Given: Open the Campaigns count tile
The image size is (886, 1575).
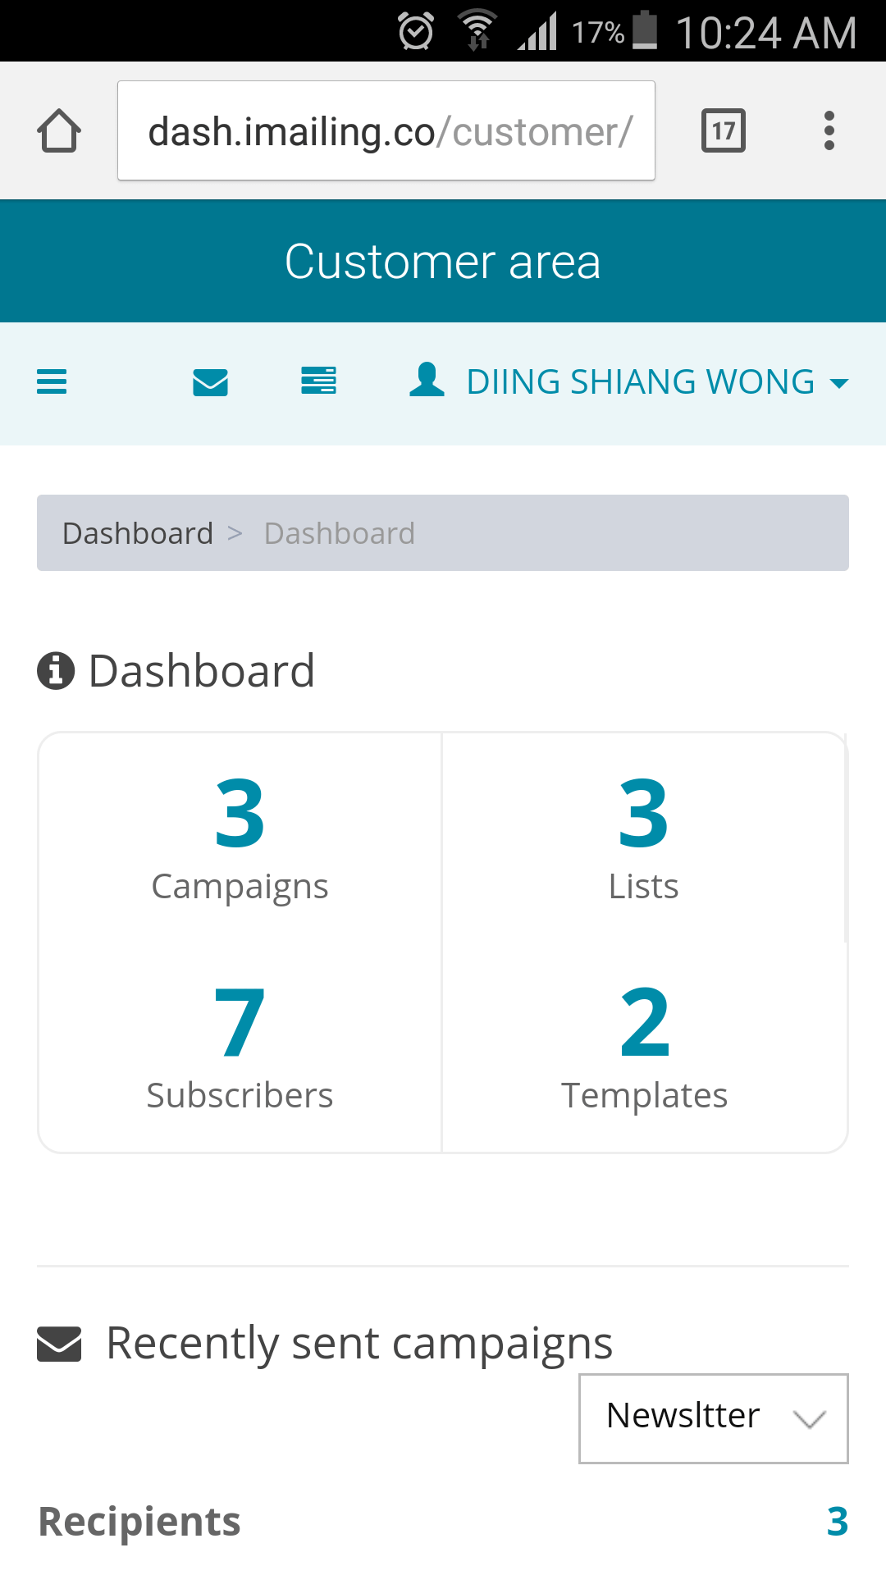Looking at the screenshot, I should 240,837.
